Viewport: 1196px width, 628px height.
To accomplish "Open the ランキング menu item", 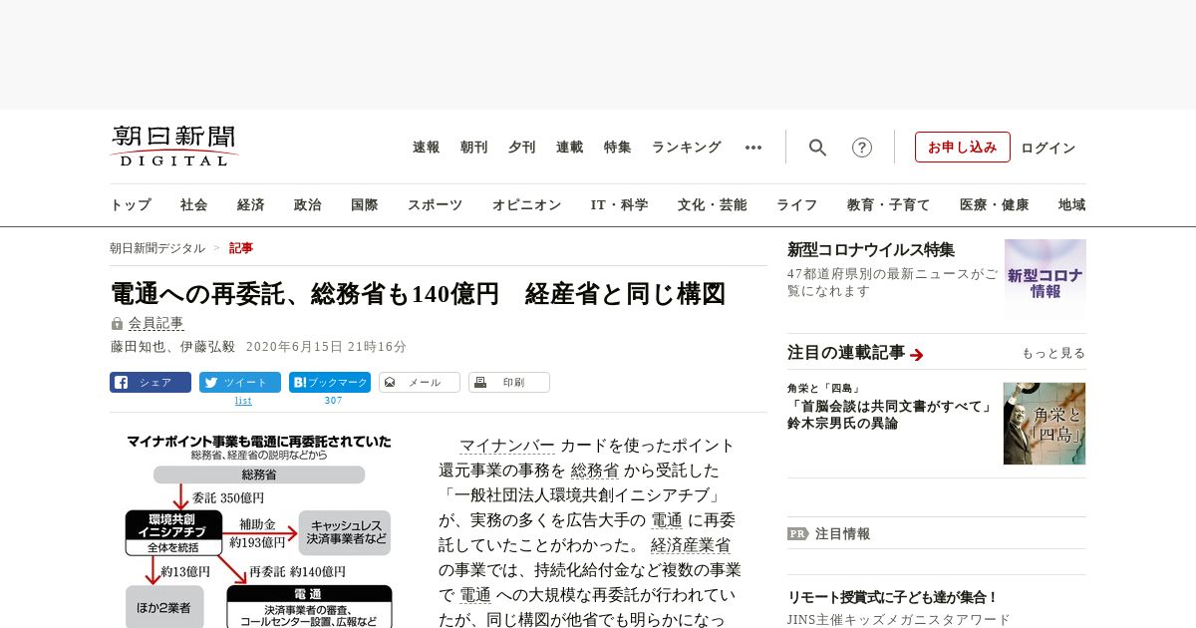I will coord(687,148).
